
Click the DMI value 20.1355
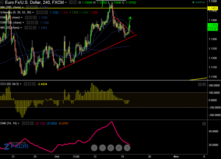(x=41, y=123)
